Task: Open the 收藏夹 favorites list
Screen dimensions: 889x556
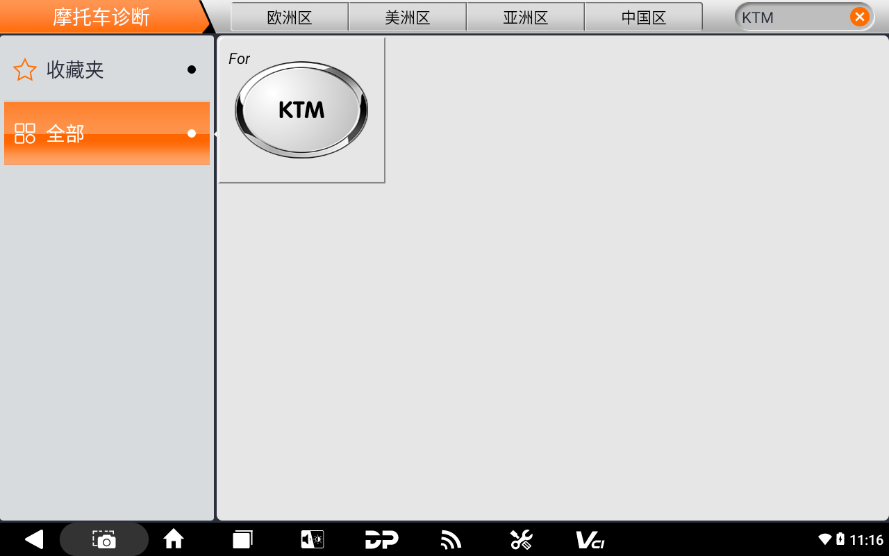Action: pyautogui.click(x=107, y=69)
